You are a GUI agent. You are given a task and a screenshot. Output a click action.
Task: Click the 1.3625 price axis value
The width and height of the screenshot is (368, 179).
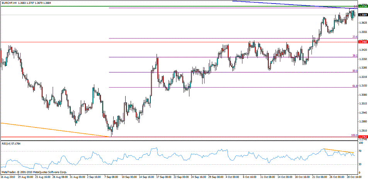point(363,23)
